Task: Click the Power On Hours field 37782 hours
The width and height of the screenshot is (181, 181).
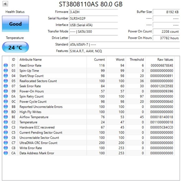Action: (x=166, y=38)
